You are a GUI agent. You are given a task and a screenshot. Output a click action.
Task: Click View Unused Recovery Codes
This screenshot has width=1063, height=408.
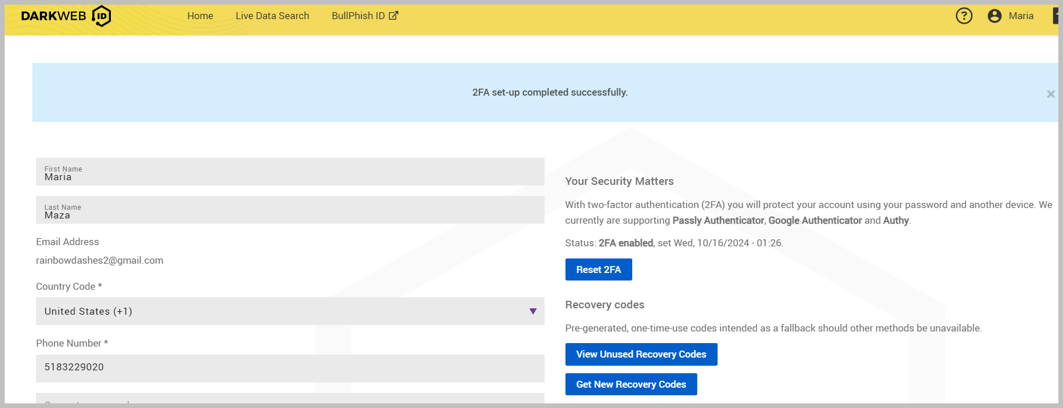click(x=641, y=354)
